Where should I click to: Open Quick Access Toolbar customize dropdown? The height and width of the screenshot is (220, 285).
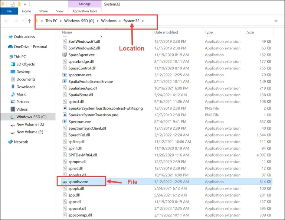pos(25,4)
